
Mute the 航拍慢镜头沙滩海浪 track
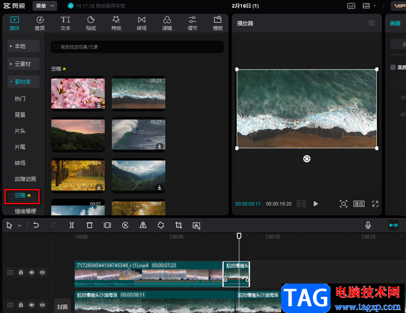coord(42,305)
